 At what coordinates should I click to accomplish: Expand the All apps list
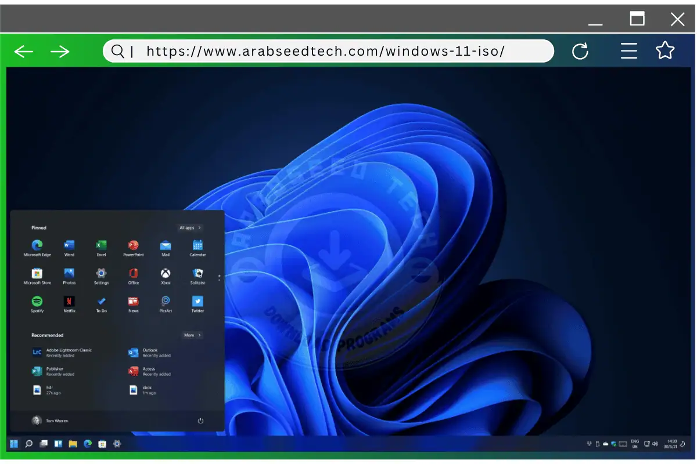[191, 228]
